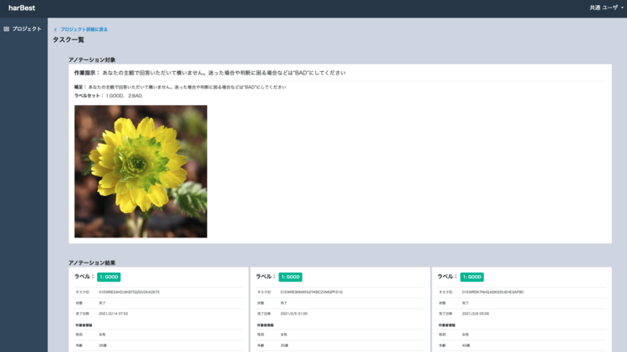Click GOOD badge on card dated 2021/2/6
This screenshot has width=627, height=352.
coord(472,277)
